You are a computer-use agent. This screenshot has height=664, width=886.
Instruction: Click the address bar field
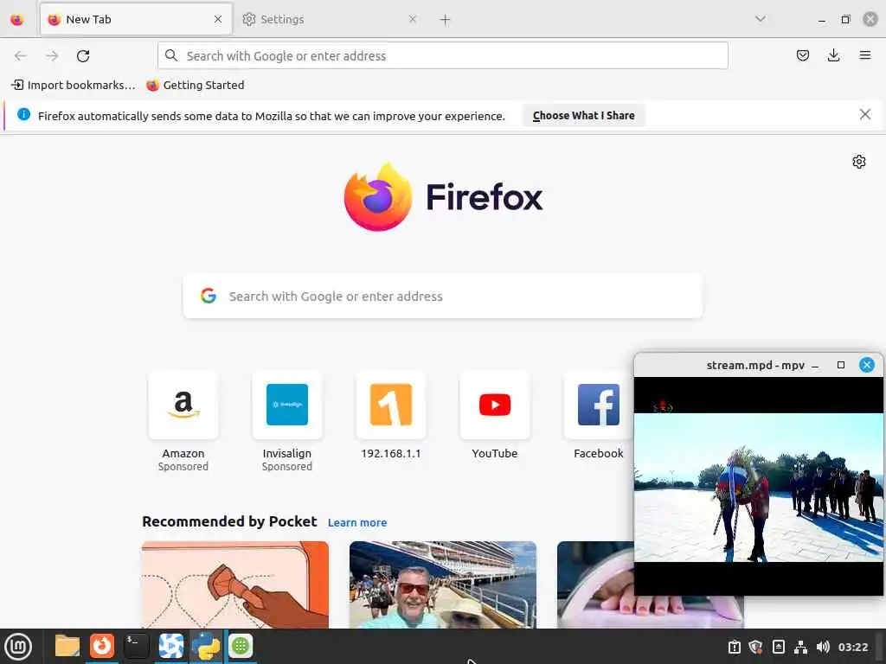coord(442,56)
